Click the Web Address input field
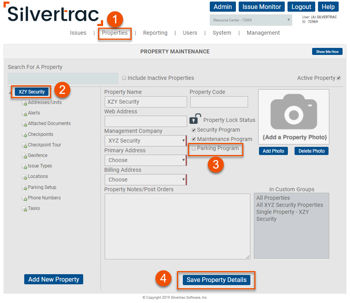The width and height of the screenshot is (350, 303). 146,121
